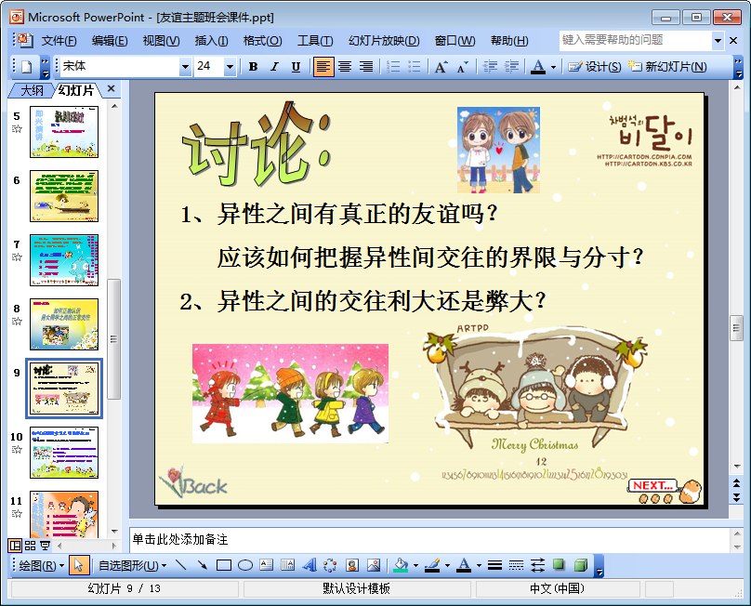Open the 幻灯片放映(D) menu
This screenshot has width=751, height=606.
(x=384, y=41)
